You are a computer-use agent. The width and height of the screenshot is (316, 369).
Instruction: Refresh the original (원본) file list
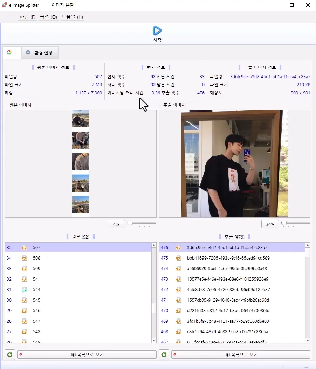click(10, 354)
